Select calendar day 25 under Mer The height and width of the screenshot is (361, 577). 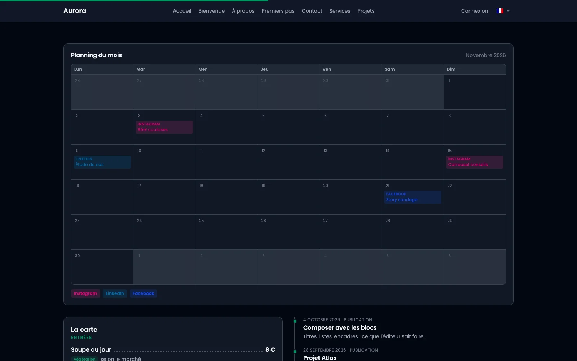(226, 232)
